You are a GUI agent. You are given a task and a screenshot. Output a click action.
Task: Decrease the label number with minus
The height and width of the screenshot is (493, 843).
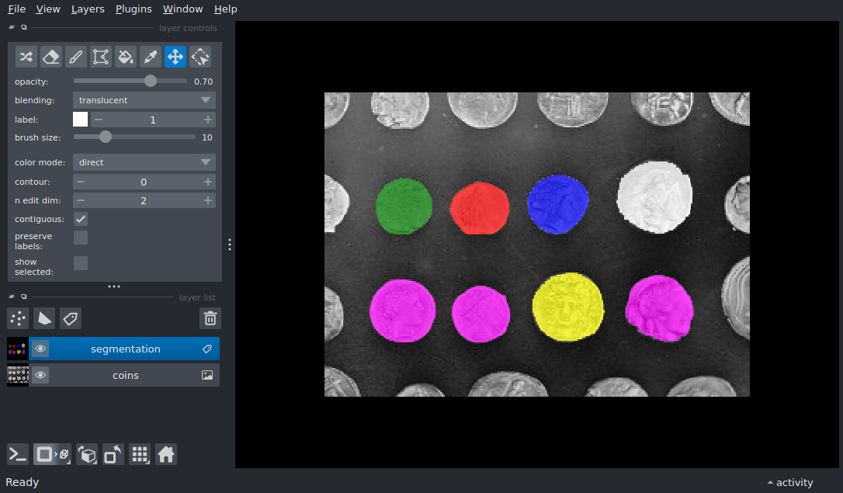[99, 120]
